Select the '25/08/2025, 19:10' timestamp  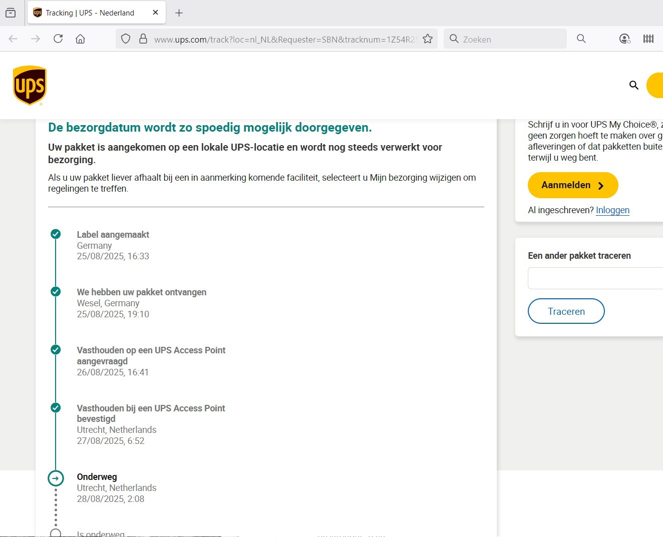pos(113,314)
